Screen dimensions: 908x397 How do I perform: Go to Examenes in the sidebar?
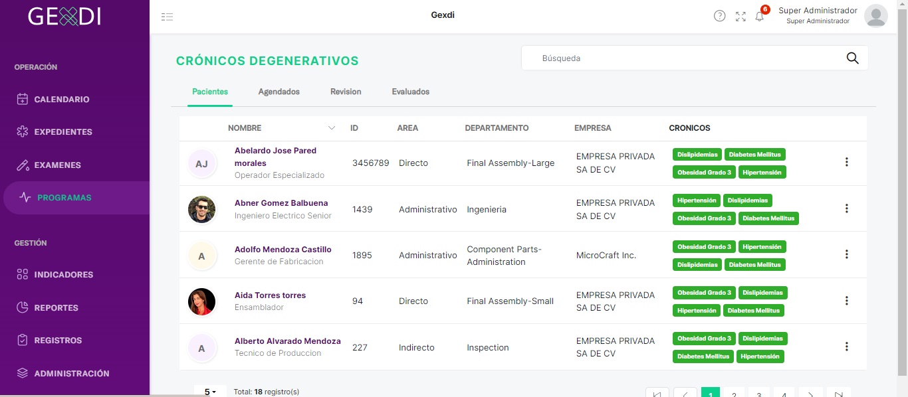coord(49,165)
